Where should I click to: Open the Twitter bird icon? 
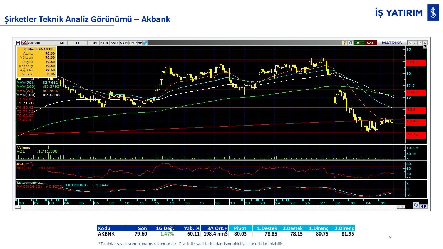(145, 43)
